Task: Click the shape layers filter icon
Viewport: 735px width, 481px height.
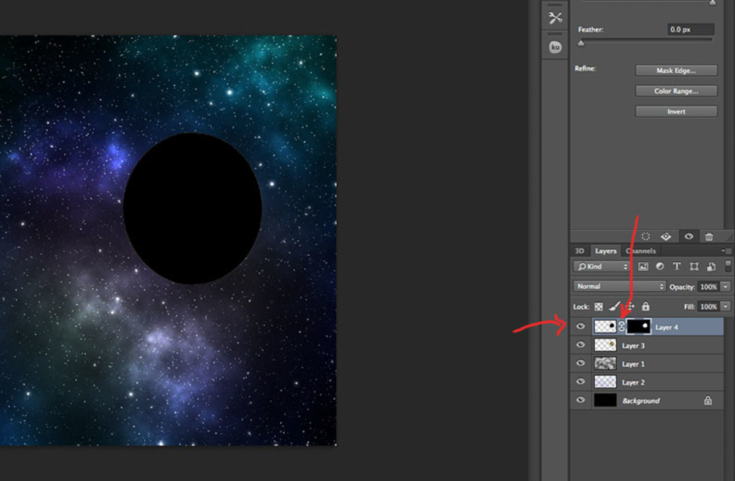Action: pyautogui.click(x=694, y=266)
